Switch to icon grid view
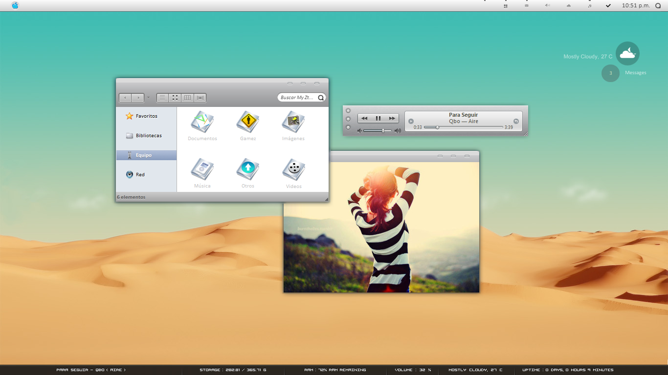The height and width of the screenshot is (375, 668). tap(175, 98)
